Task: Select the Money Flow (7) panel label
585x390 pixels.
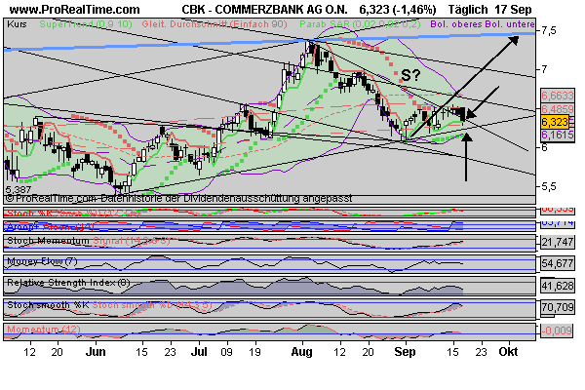Action: (42, 261)
